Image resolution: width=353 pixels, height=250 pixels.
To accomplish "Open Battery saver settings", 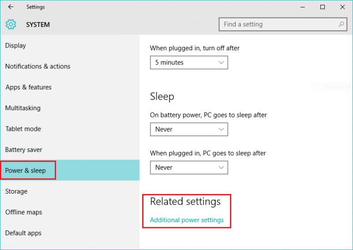I will 24,150.
